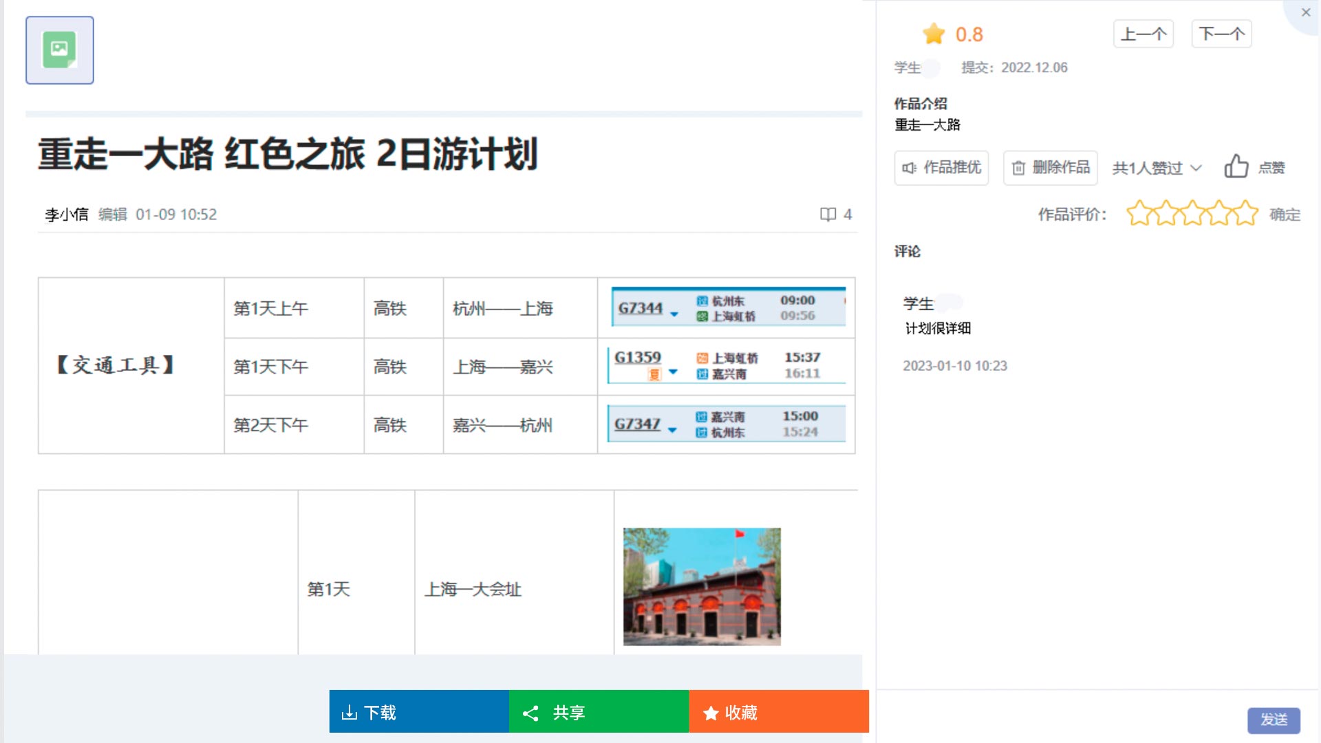The image size is (1321, 743).
Task: Rate the work three stars
Action: [x=1192, y=214]
